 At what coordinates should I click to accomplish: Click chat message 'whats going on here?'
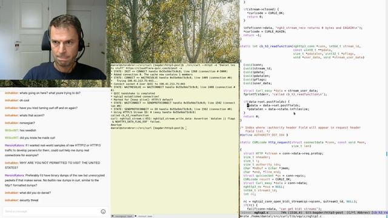pyautogui.click(x=50, y=93)
